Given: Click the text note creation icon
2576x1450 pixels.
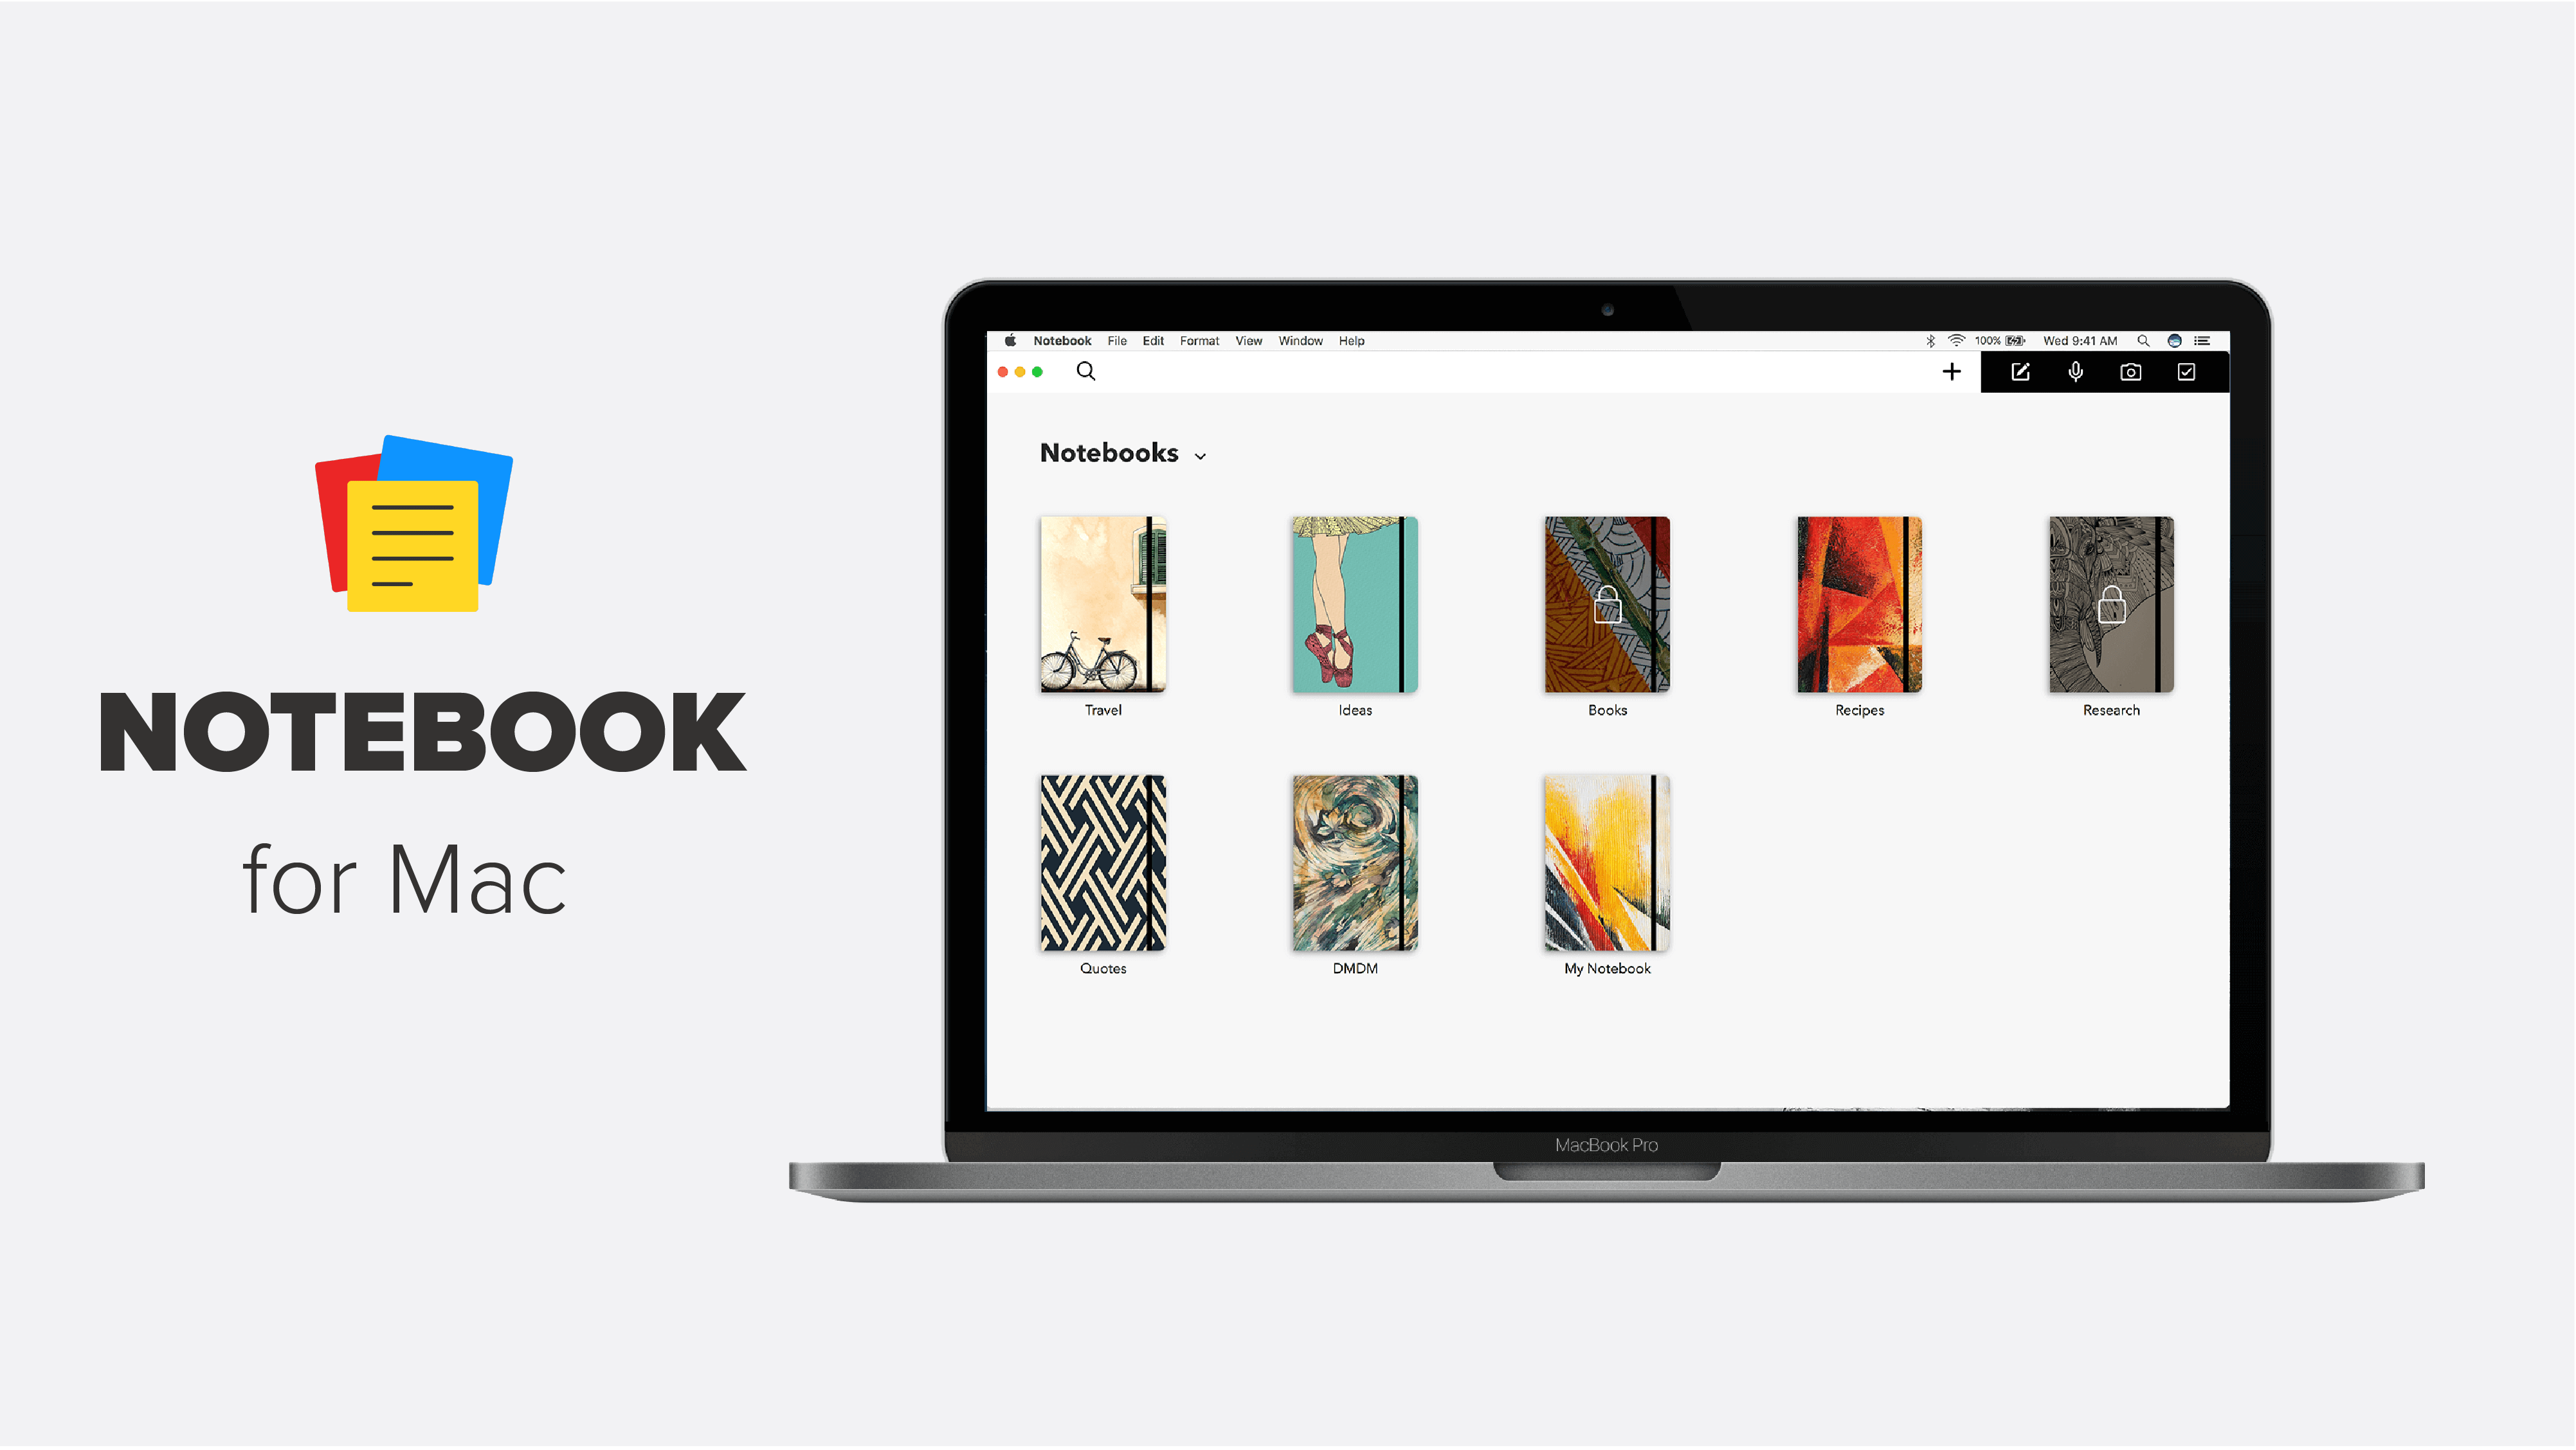Looking at the screenshot, I should coord(2017,371).
